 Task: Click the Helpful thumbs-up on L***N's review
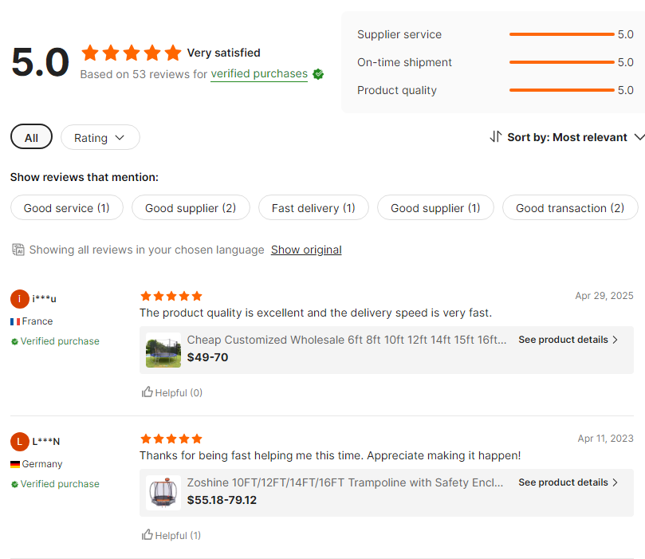(x=149, y=534)
